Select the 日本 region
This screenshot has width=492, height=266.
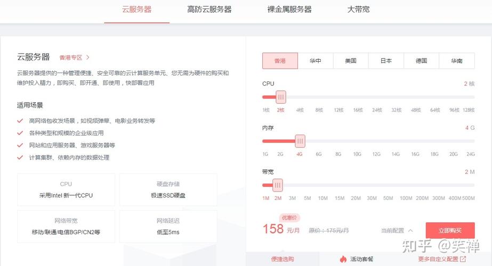[386, 61]
